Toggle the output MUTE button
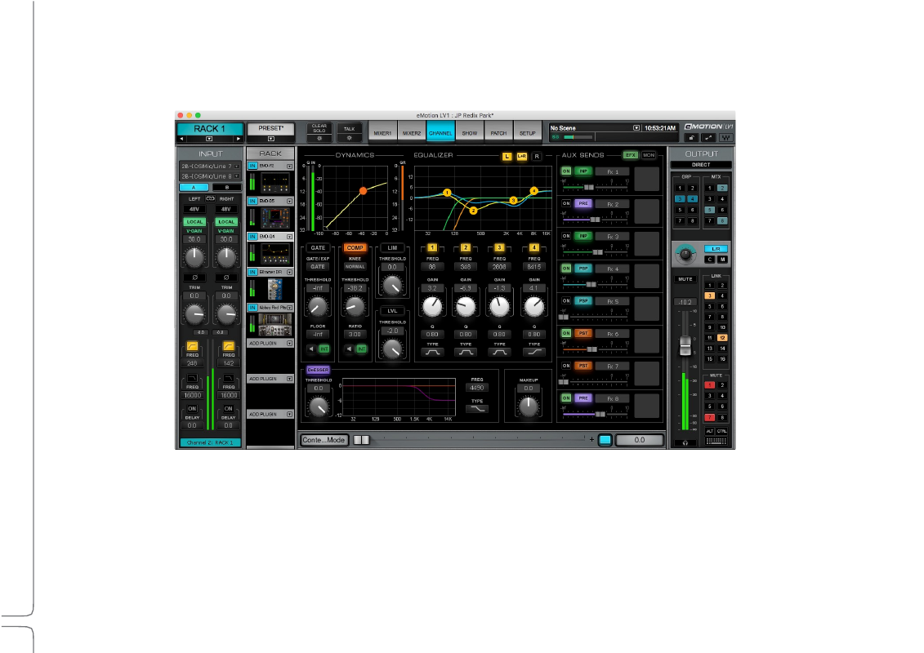Viewport: 924px width, 653px height. click(x=685, y=279)
